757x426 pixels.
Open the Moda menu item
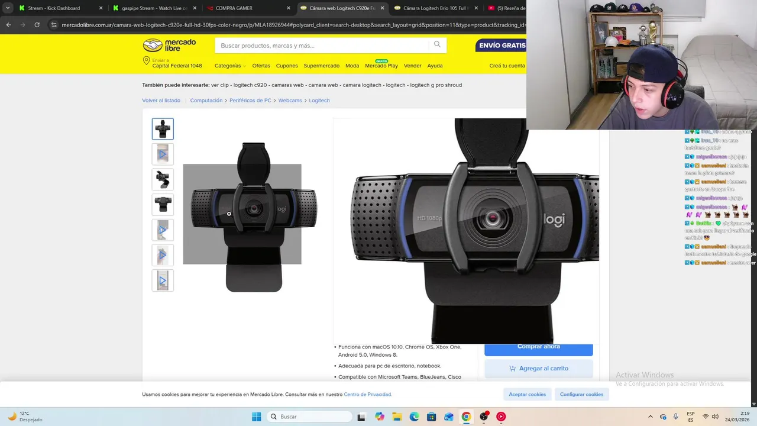point(352,66)
